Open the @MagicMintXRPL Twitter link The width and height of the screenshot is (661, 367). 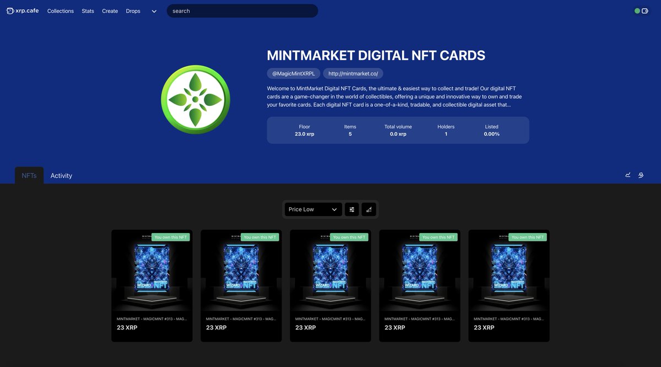(x=294, y=73)
